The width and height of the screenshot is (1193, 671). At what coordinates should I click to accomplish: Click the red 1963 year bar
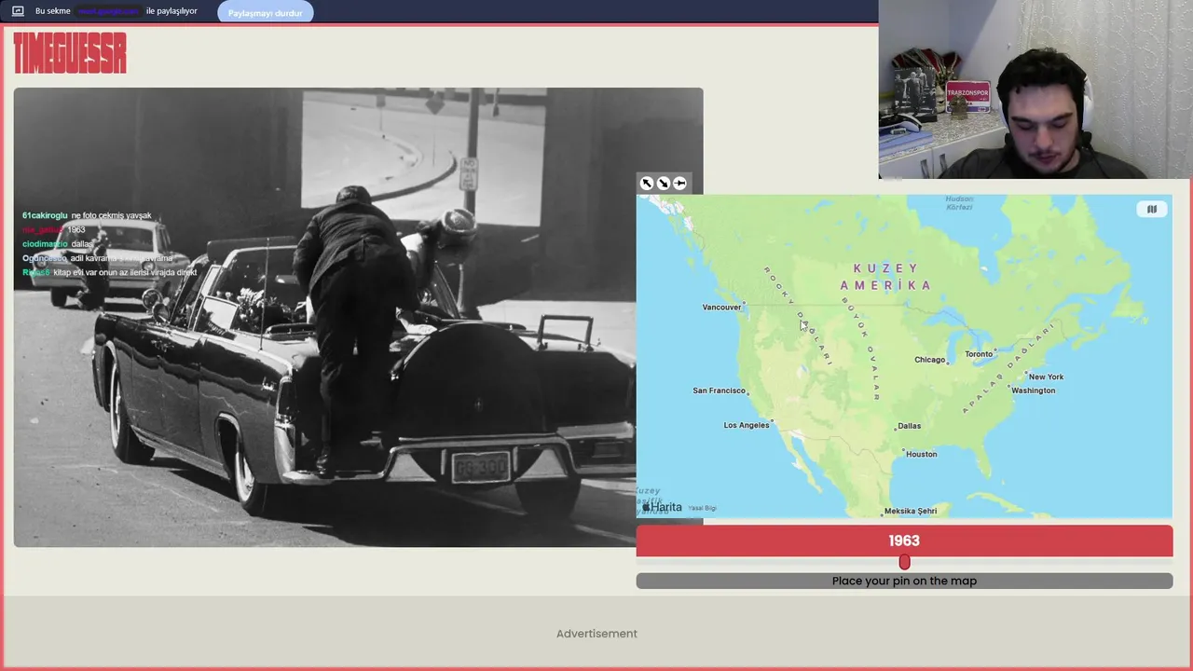(x=904, y=541)
